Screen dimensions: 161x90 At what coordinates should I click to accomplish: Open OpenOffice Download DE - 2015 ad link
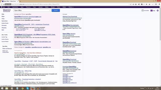pos(32,24)
